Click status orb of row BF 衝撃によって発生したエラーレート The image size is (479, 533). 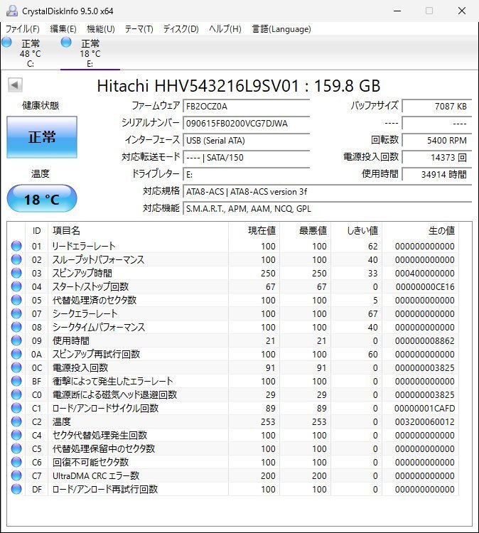tap(16, 381)
